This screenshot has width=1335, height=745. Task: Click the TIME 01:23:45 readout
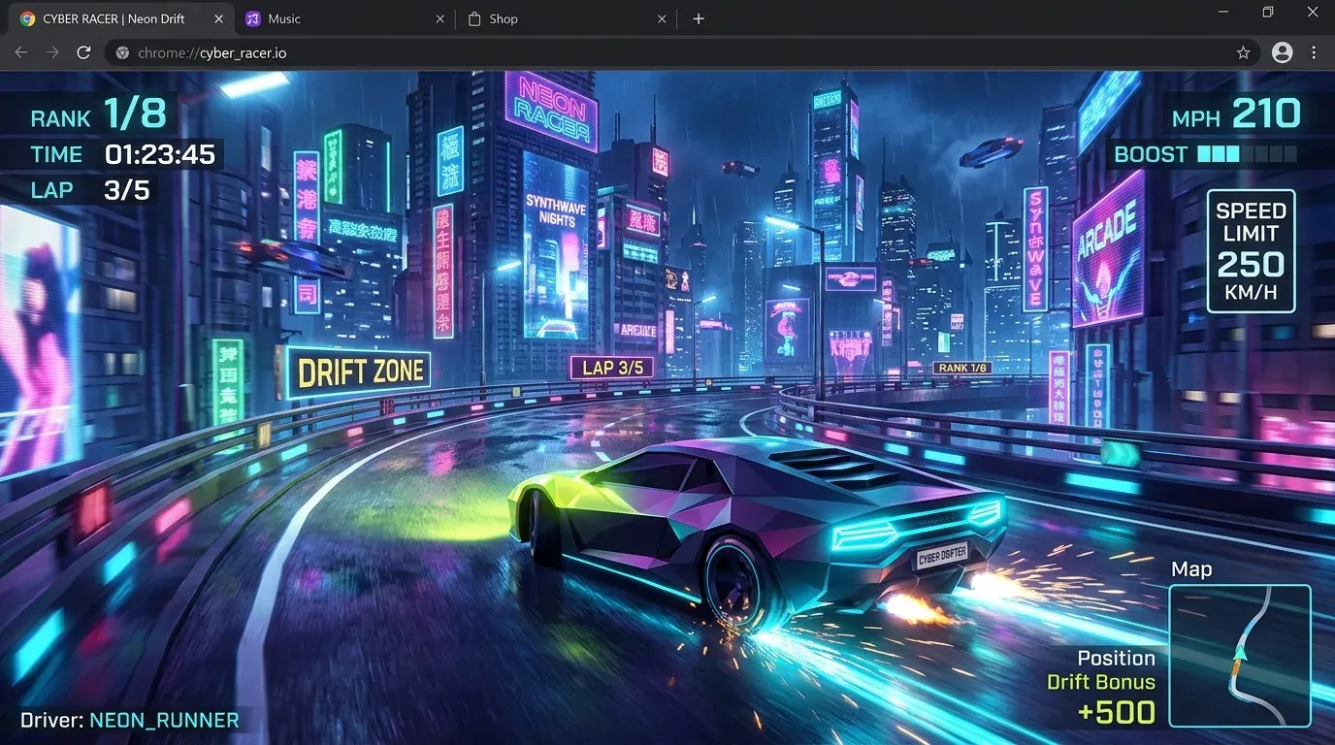coord(123,154)
